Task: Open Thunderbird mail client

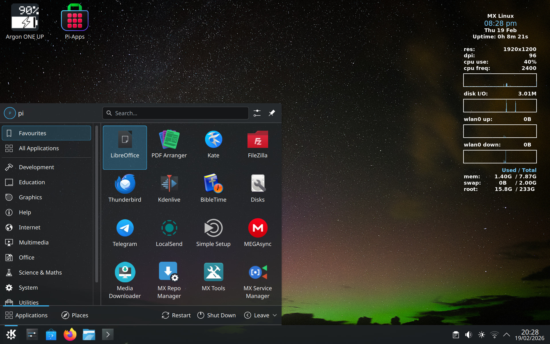Action: point(125,188)
